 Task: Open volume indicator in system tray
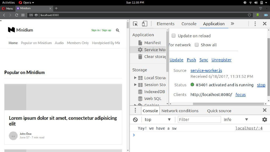pyautogui.click(x=256, y=3)
